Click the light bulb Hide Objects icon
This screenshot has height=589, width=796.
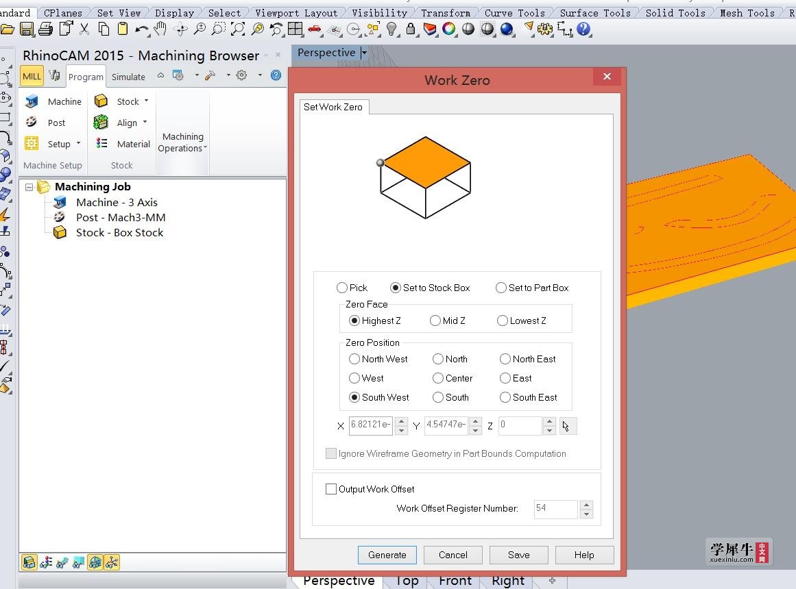(391, 29)
